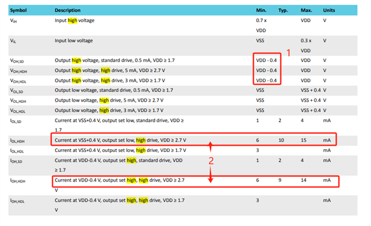The width and height of the screenshot is (371, 226).
Task: Select the VOL,SD symbol cell
Action: tap(17, 91)
